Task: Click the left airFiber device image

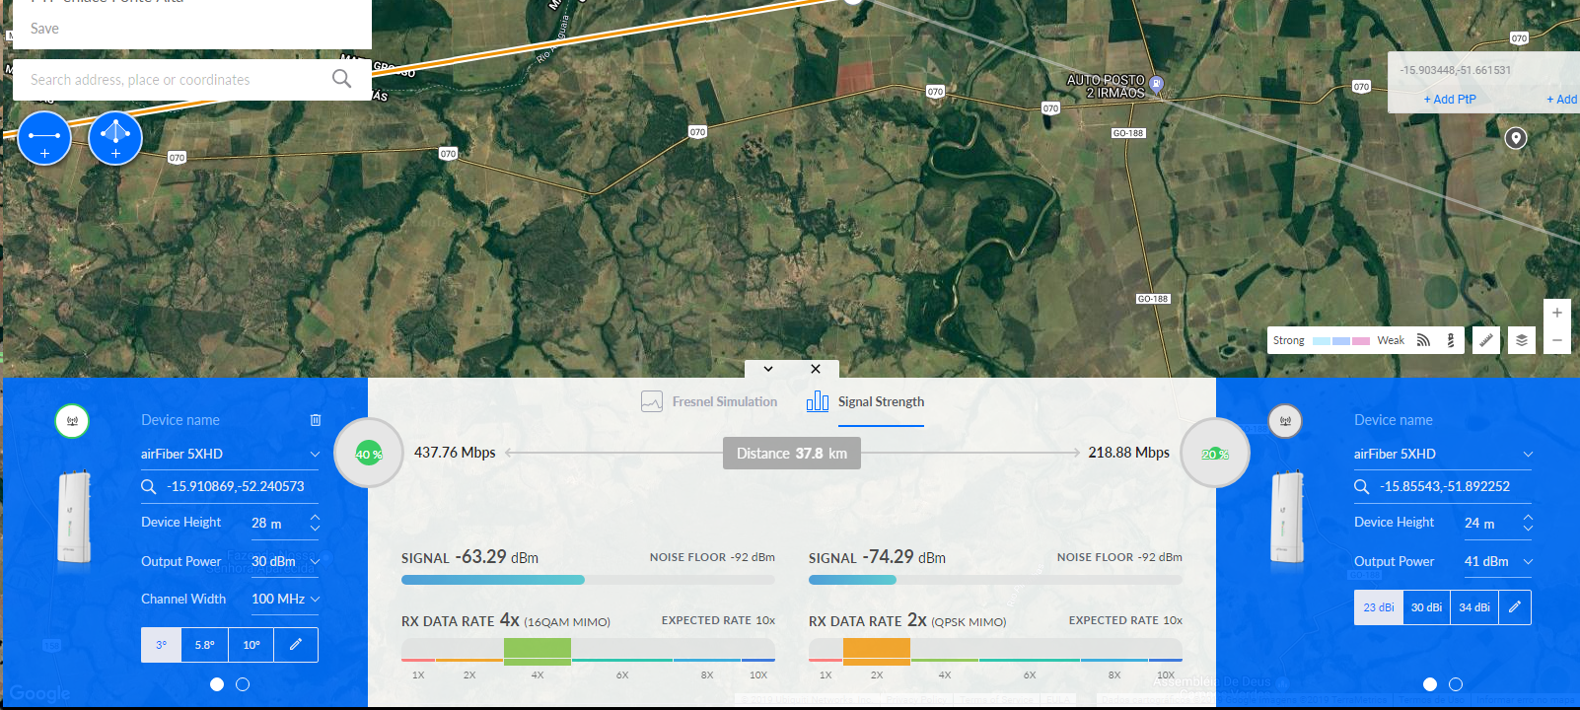Action: [74, 517]
